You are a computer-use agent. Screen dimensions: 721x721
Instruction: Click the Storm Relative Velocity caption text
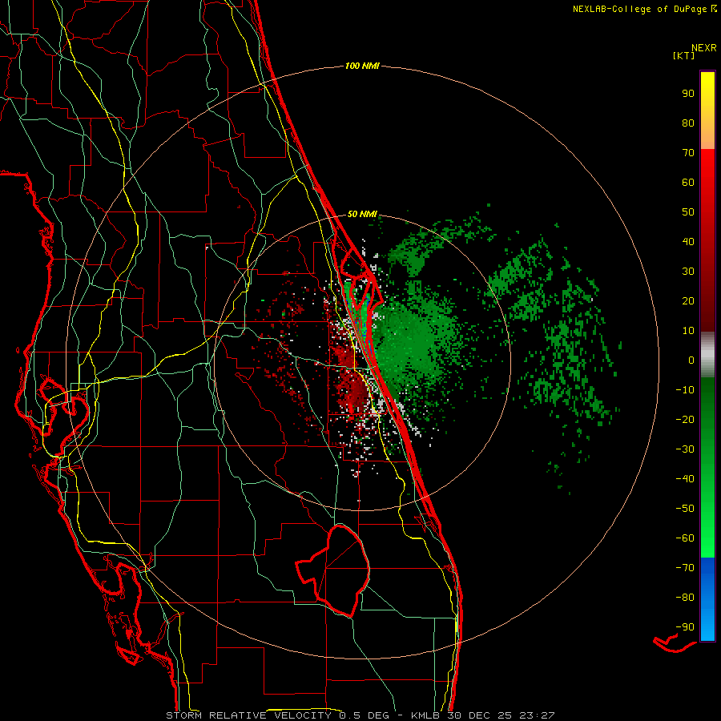point(360,715)
